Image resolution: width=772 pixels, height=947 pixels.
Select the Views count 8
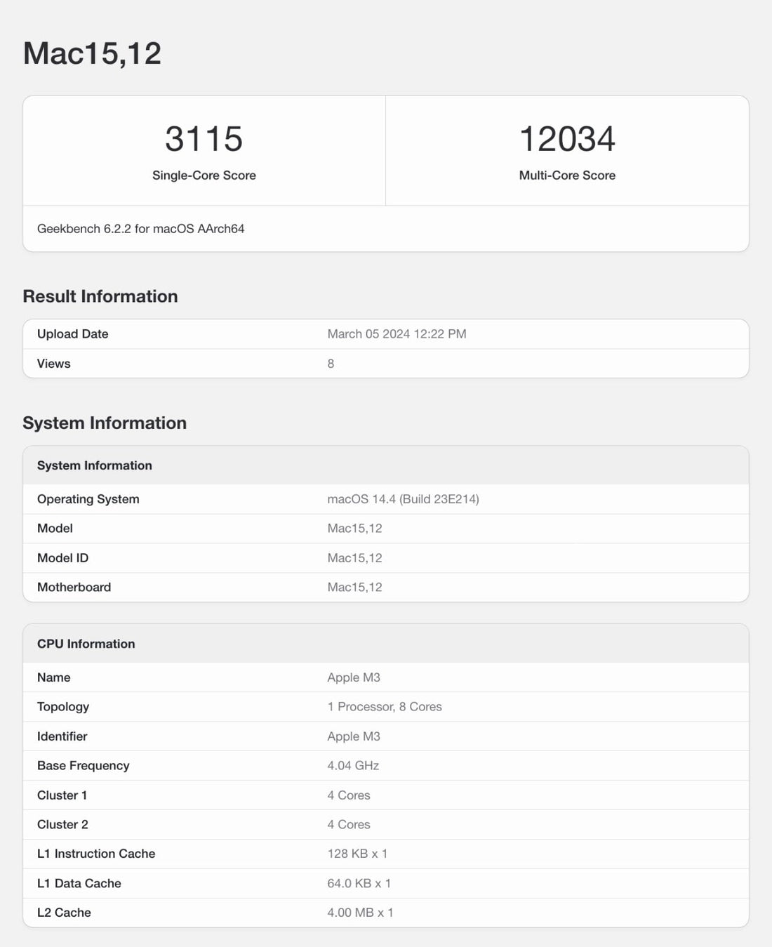click(331, 364)
